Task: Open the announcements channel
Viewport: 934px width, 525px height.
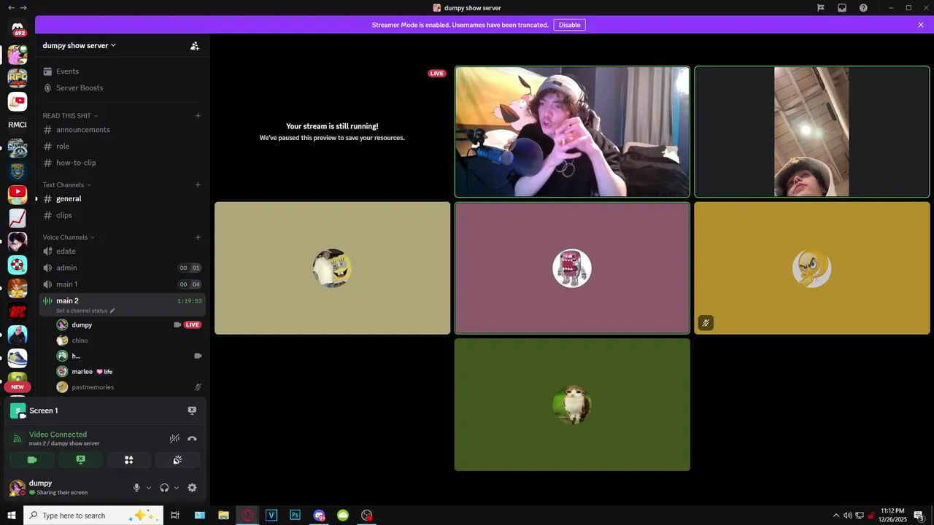Action: coord(122,130)
